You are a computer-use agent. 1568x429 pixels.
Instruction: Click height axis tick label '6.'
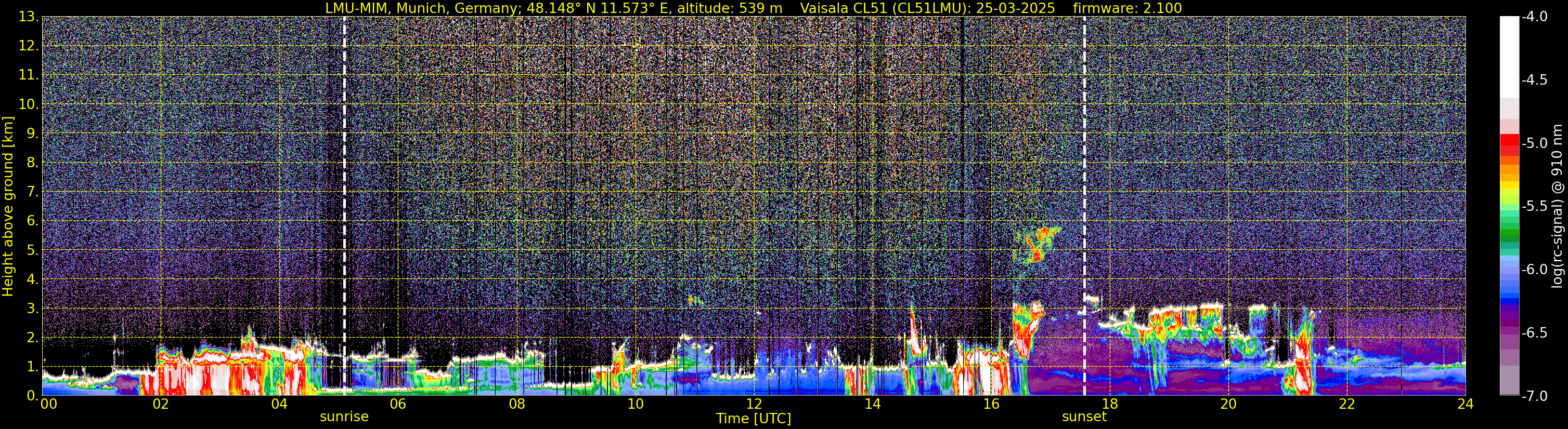coord(33,221)
